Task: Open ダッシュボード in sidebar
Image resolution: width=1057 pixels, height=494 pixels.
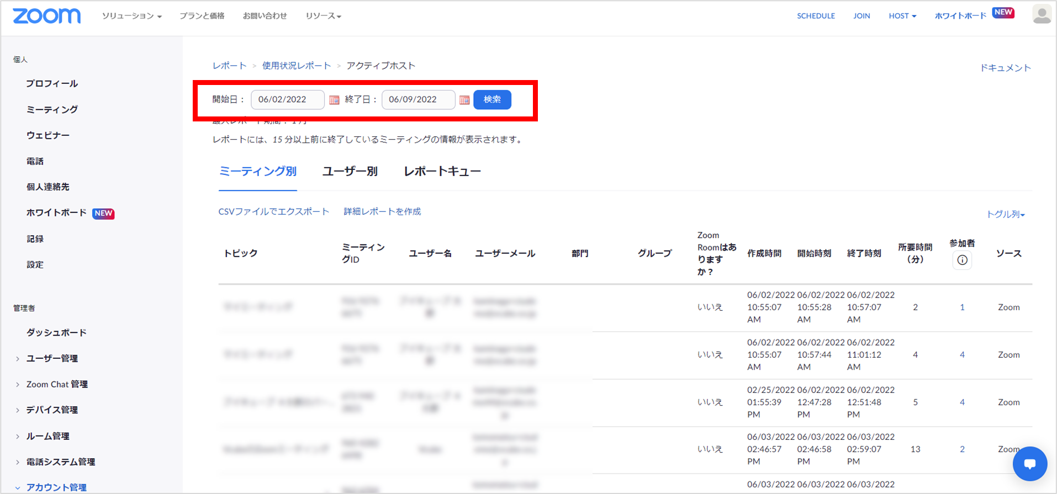Action: coord(56,332)
